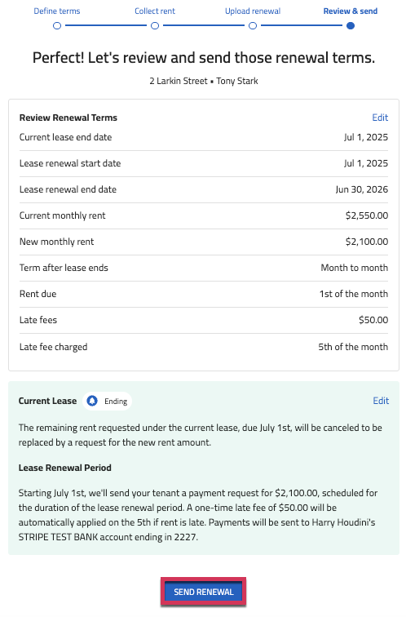Edit the Current Lease section
This screenshot has width=406, height=617.
(381, 401)
